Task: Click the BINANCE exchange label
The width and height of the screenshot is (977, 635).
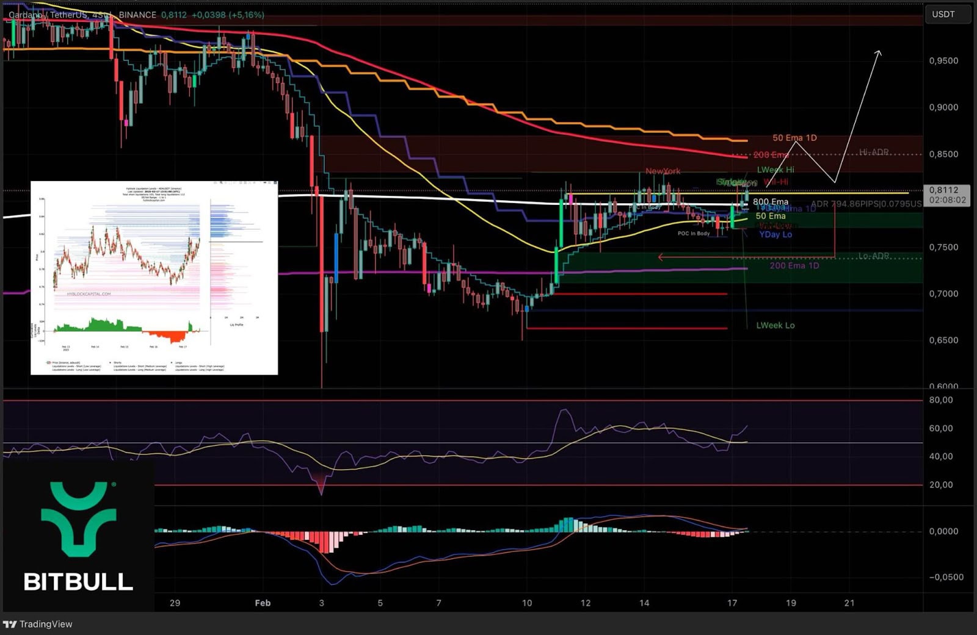Action: [x=137, y=15]
